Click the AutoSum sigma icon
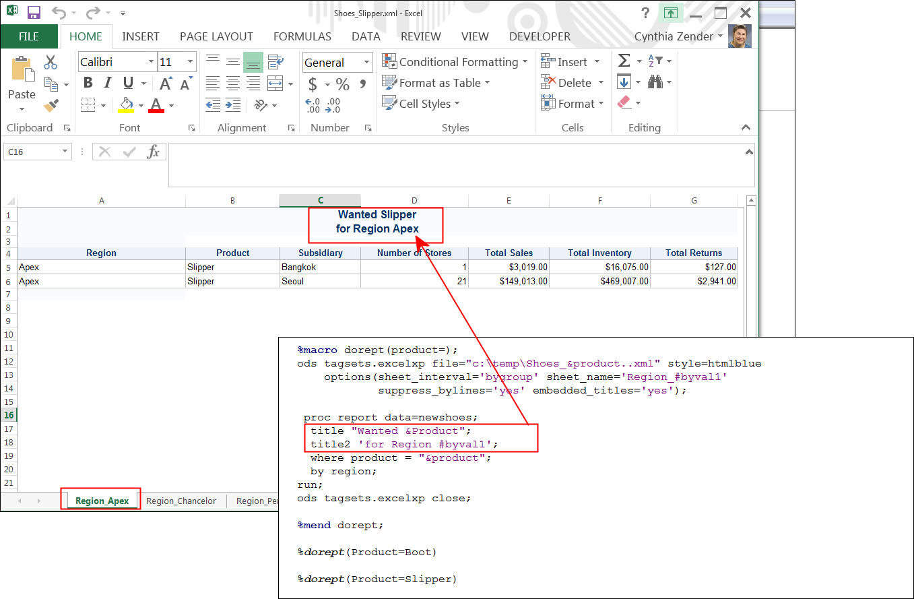This screenshot has height=599, width=914. pos(624,61)
